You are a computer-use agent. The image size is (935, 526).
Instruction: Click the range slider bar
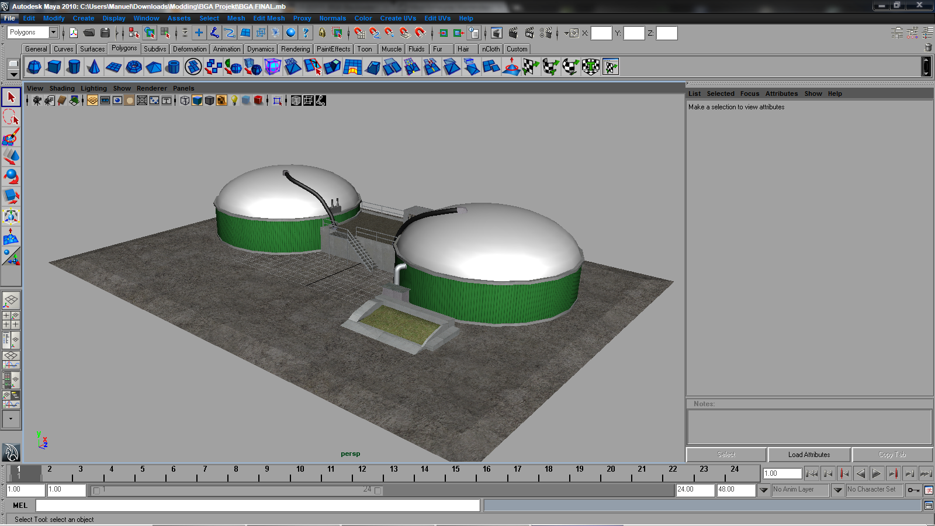(237, 490)
